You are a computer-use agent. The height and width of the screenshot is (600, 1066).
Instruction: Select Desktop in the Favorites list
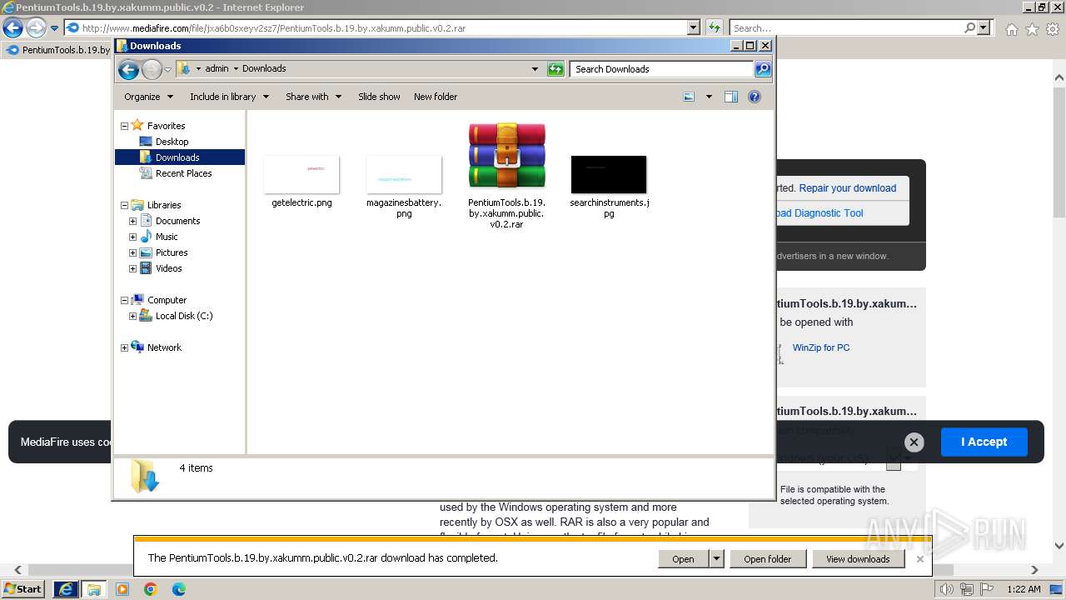point(172,142)
